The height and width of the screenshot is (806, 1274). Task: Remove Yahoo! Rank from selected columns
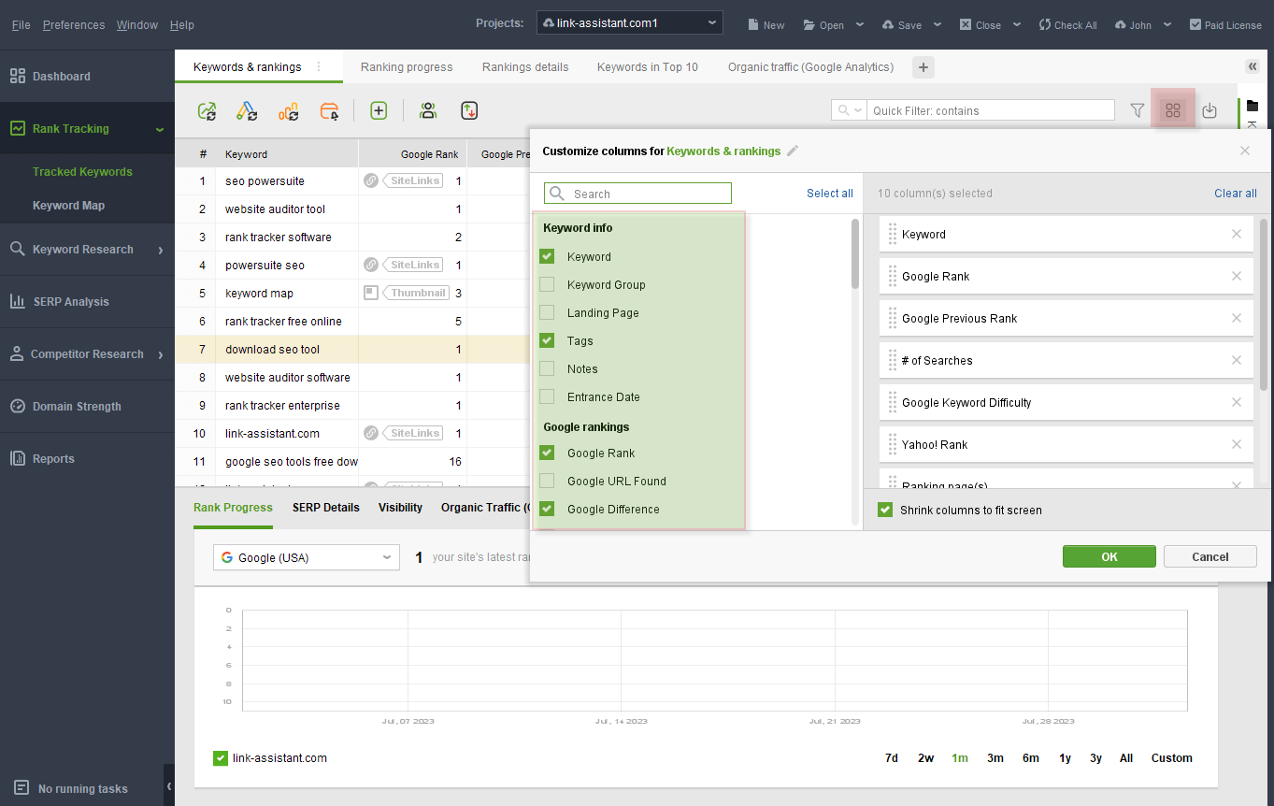[1237, 444]
